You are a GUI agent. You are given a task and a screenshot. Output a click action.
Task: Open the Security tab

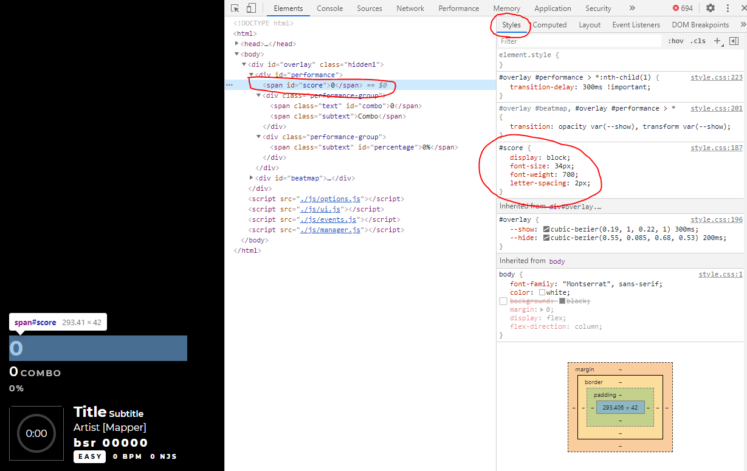pyautogui.click(x=598, y=9)
